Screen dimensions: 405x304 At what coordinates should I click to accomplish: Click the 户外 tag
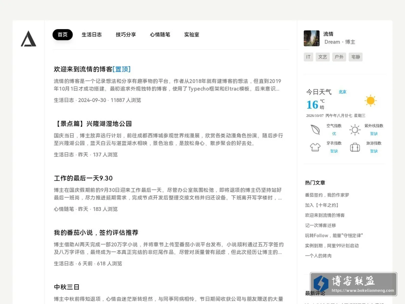pos(339,57)
